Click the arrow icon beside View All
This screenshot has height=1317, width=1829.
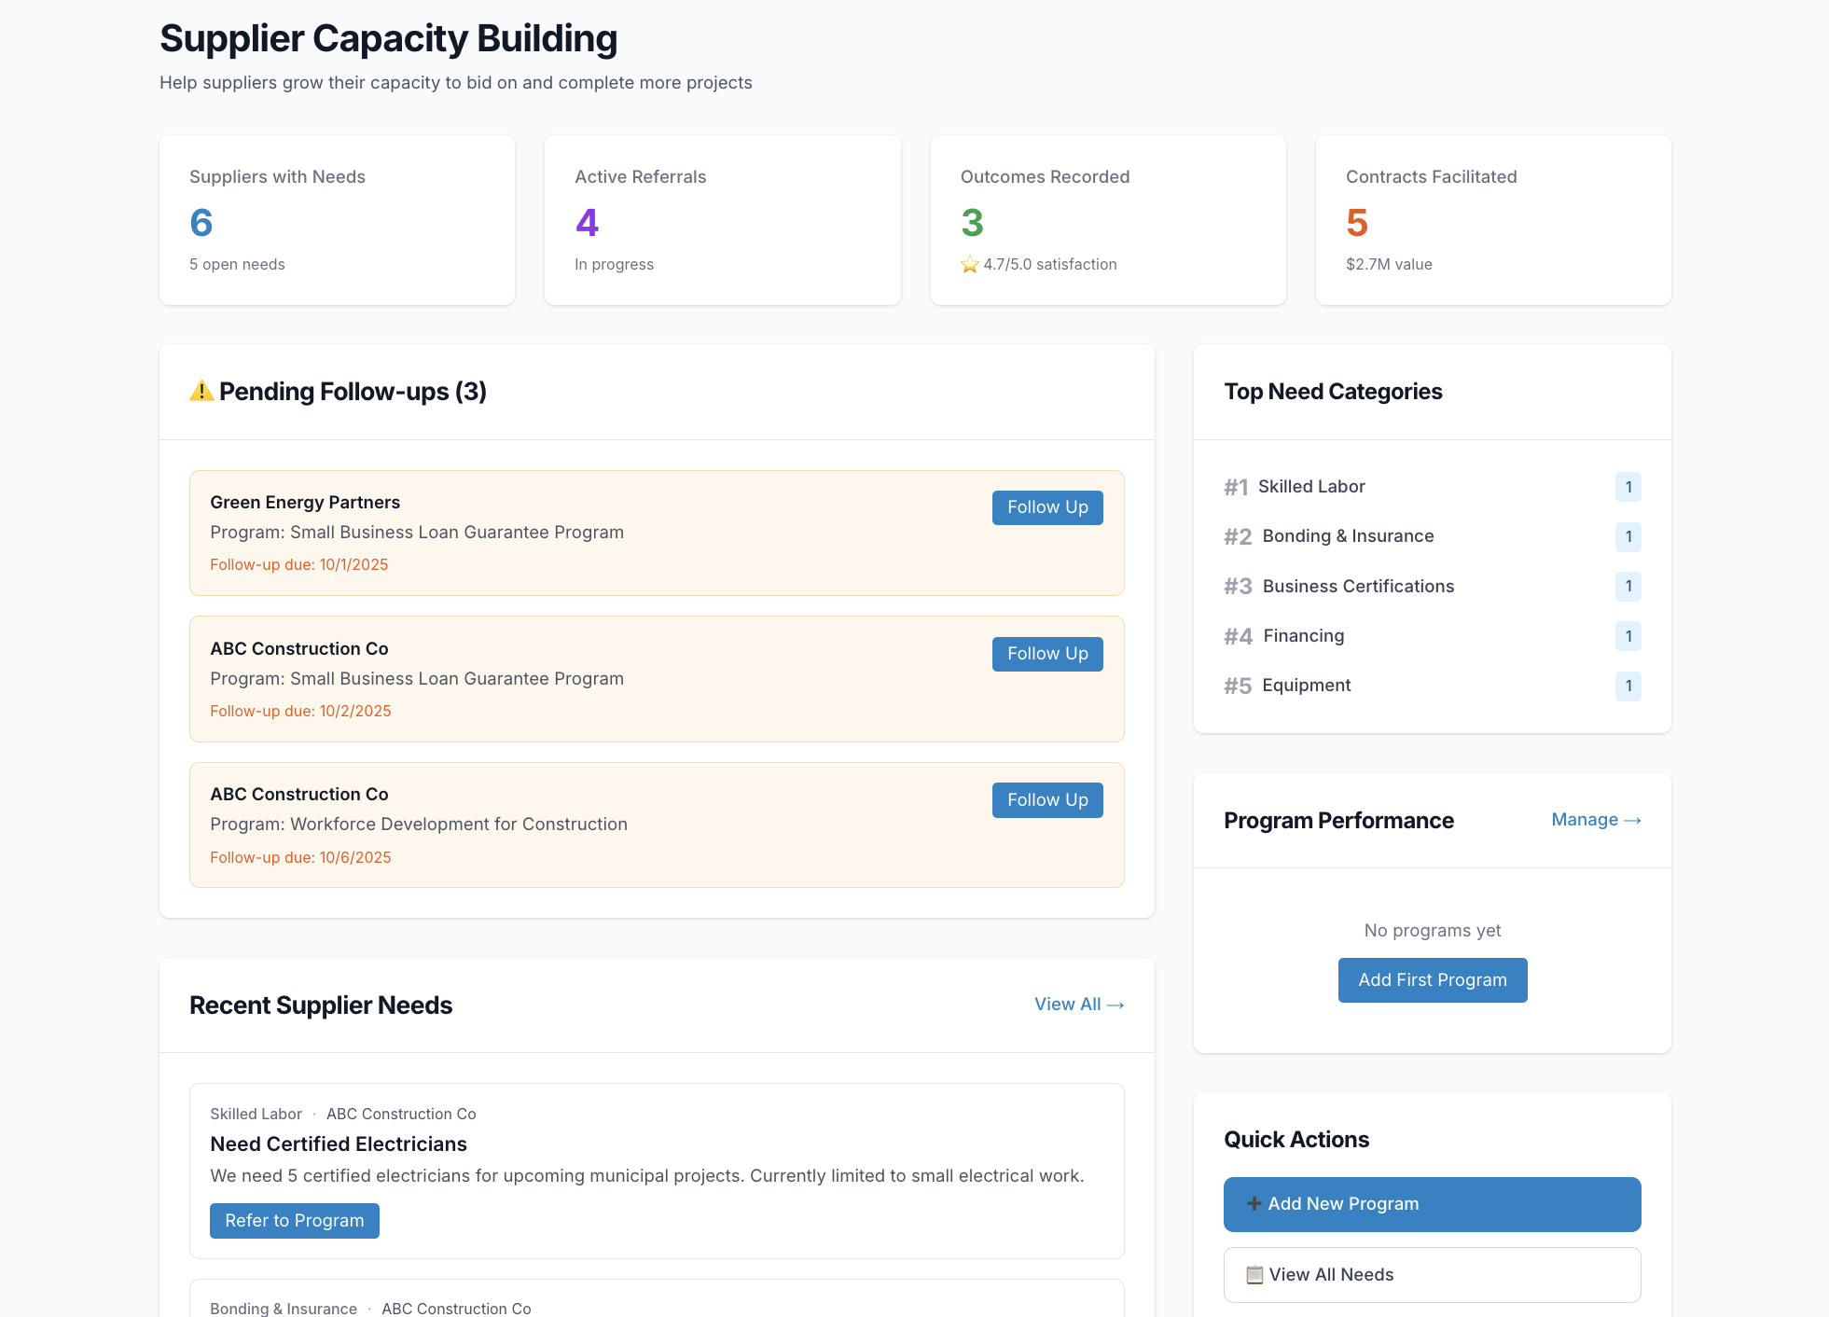1116,1005
